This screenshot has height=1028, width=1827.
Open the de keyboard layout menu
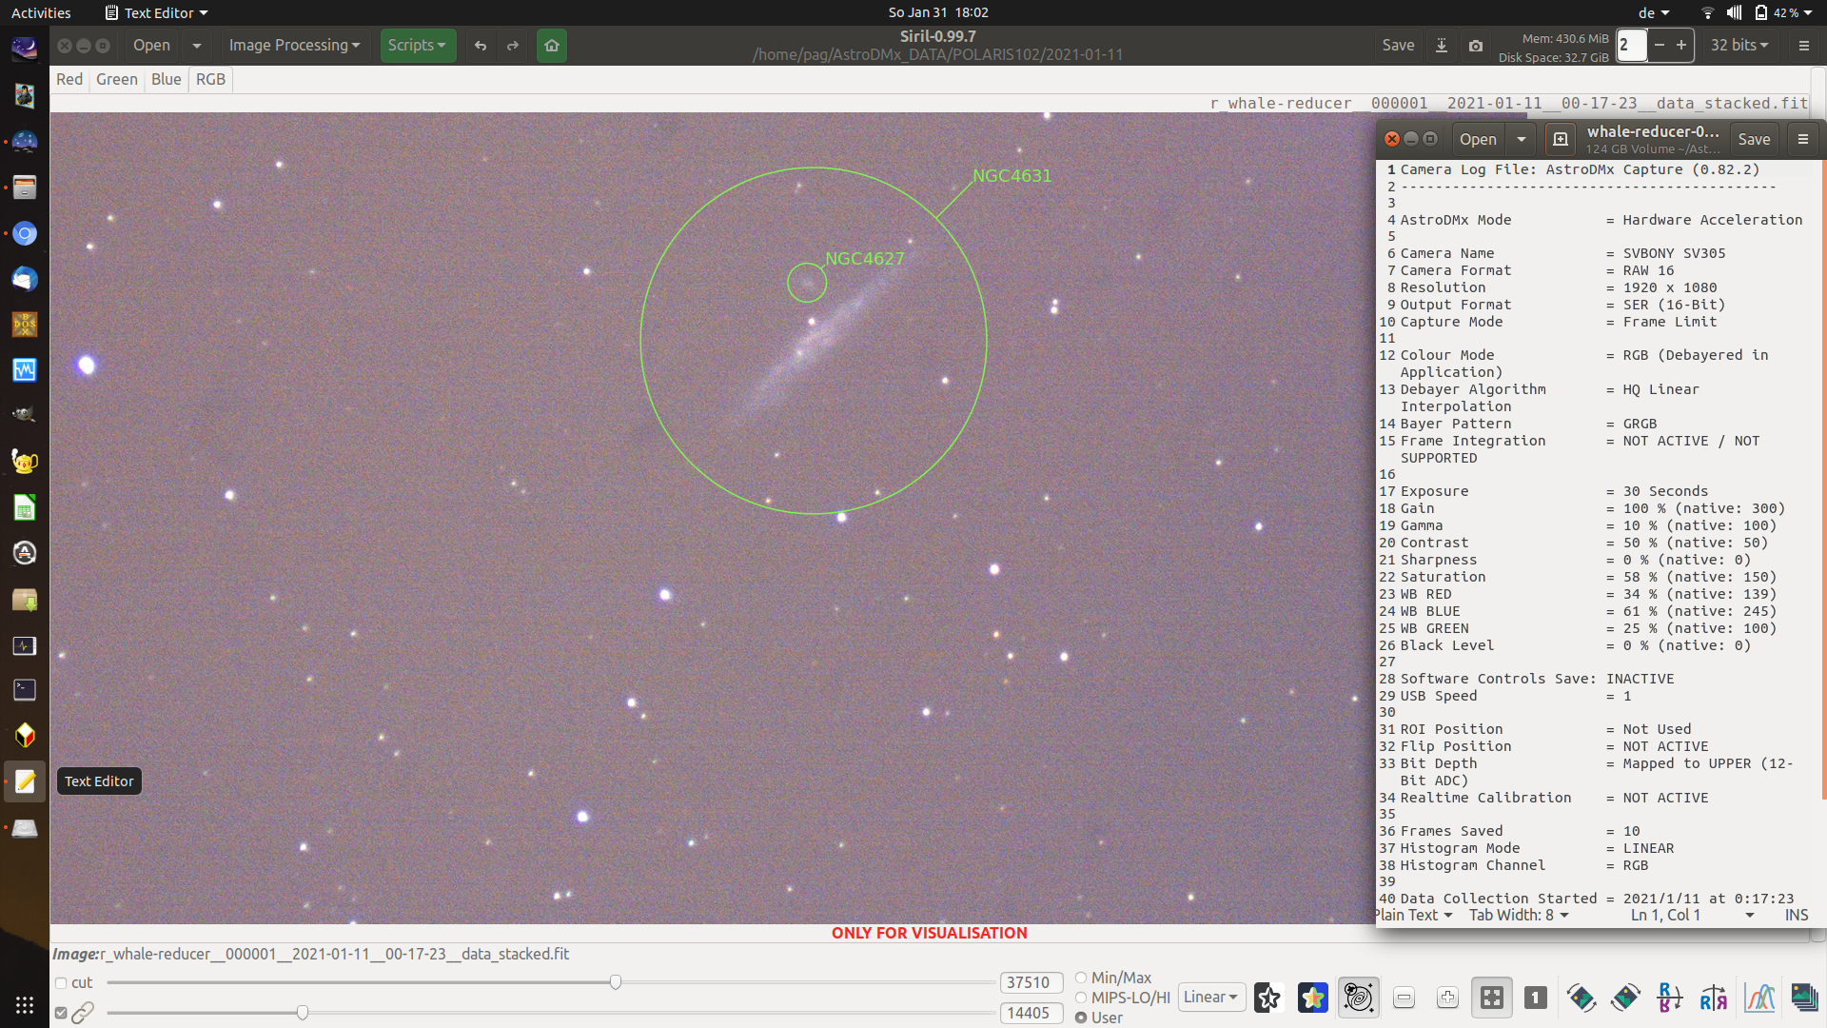1654,12
